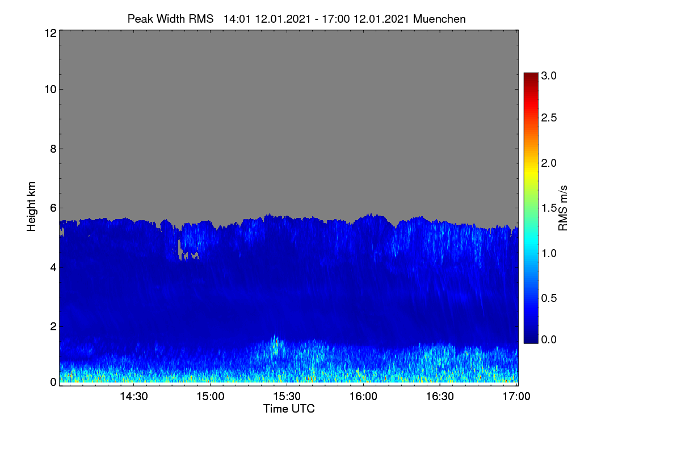Screen dimensions: 681x454
Task: Click the plot title 'Peak Width RMS'
Action: point(170,19)
